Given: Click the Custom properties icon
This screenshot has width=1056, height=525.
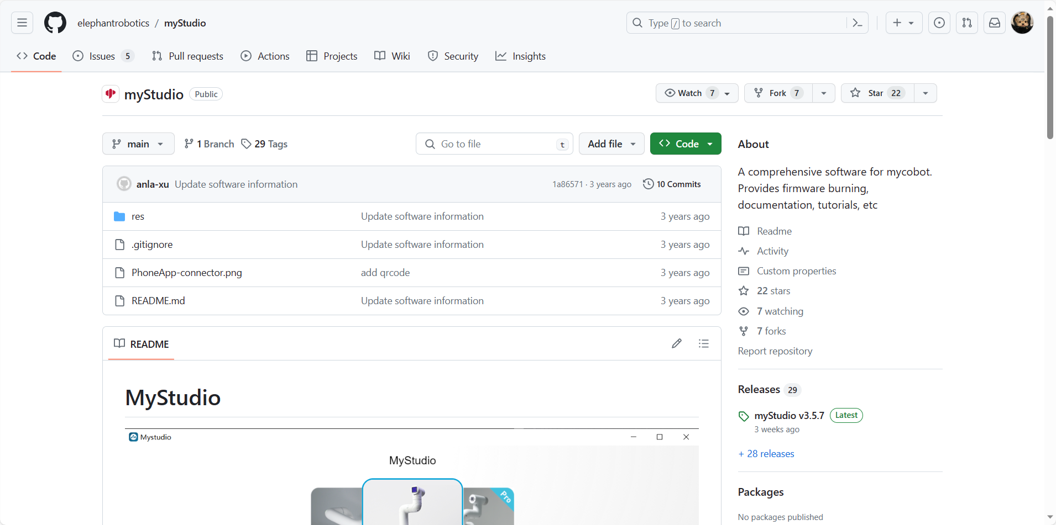Looking at the screenshot, I should pyautogui.click(x=744, y=271).
